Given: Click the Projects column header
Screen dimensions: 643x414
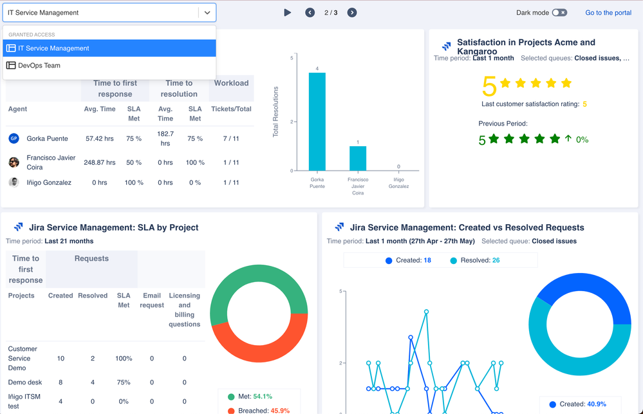Looking at the screenshot, I should [x=21, y=296].
